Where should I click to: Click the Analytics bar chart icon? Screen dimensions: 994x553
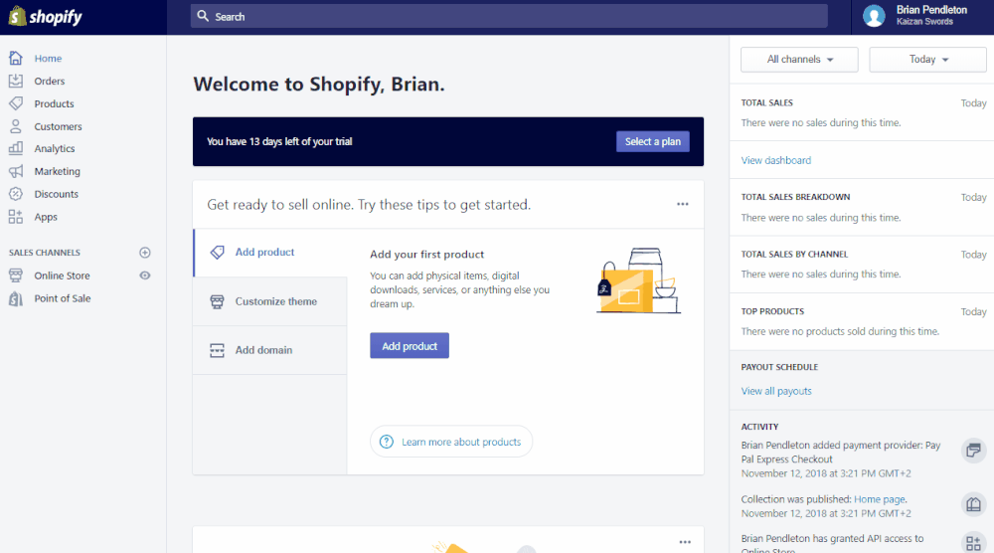[x=16, y=148]
